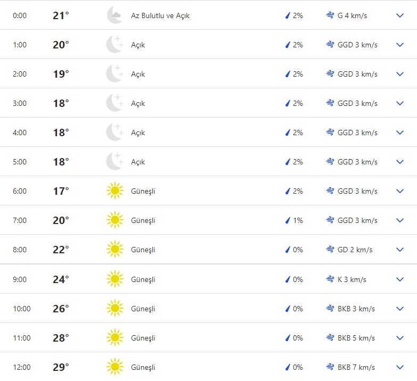Click the wind icon beside K 3 km/s
Image resolution: width=417 pixels, height=381 pixels.
[x=330, y=279]
